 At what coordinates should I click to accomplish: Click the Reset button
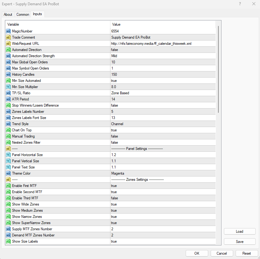click(246, 253)
